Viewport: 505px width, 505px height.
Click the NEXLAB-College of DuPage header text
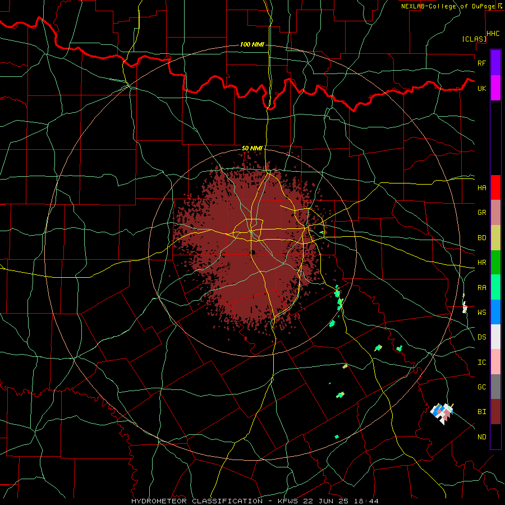click(448, 6)
